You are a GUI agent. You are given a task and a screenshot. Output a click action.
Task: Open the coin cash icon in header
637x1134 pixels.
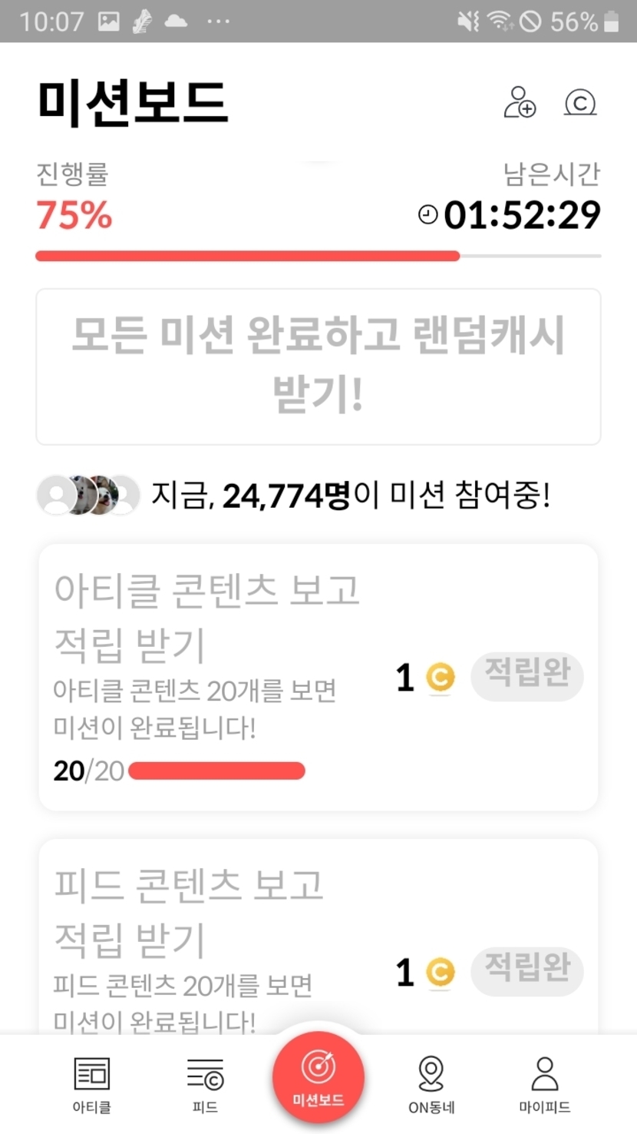point(580,102)
